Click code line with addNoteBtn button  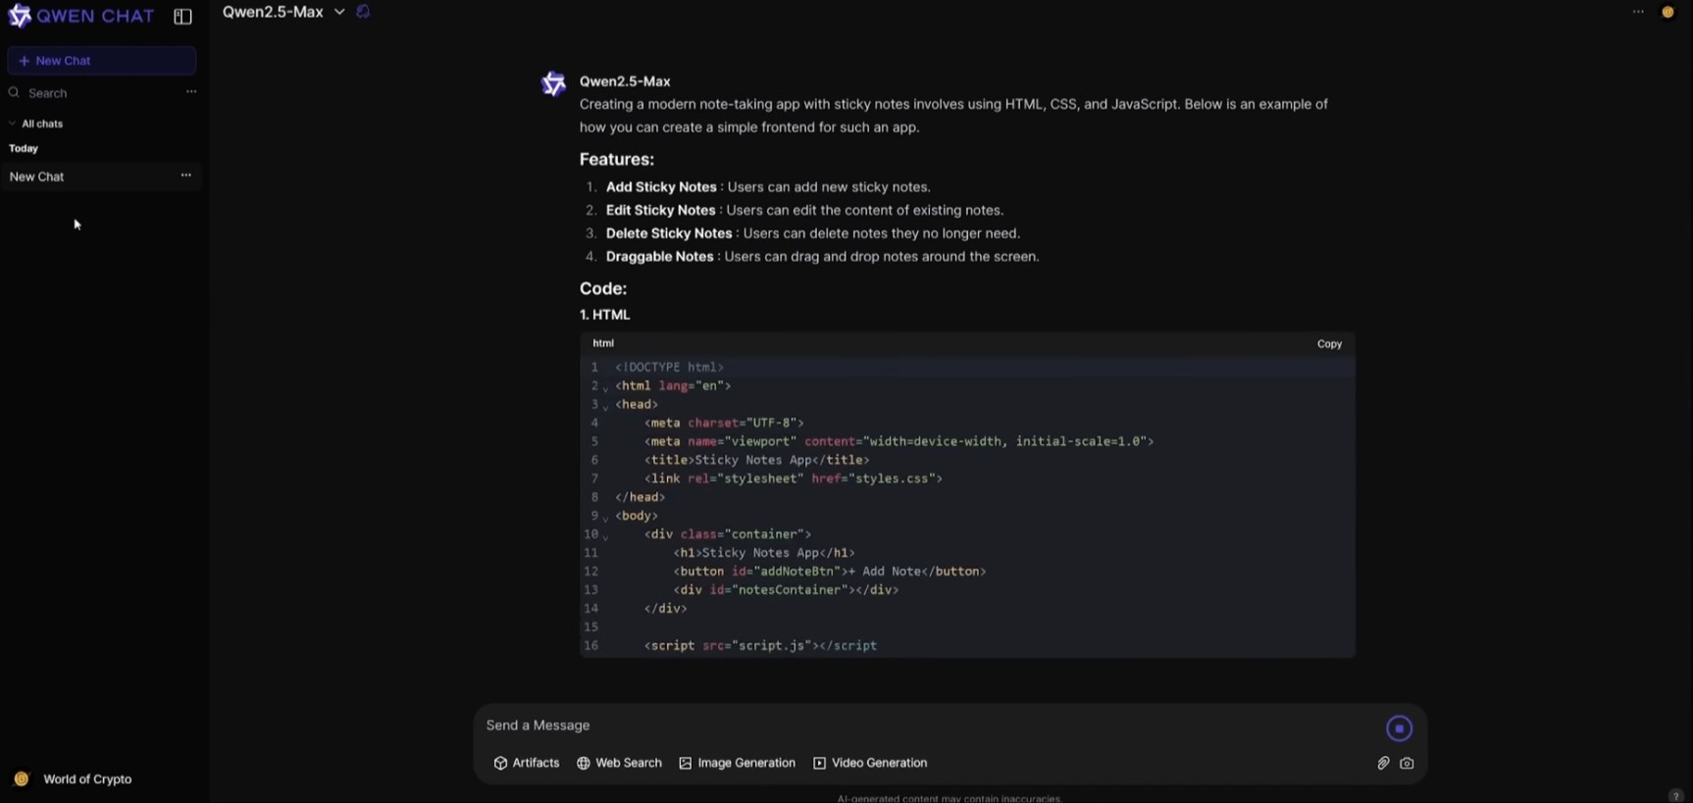point(829,572)
